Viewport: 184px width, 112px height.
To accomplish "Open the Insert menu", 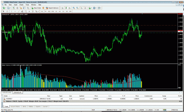I will [16, 5].
